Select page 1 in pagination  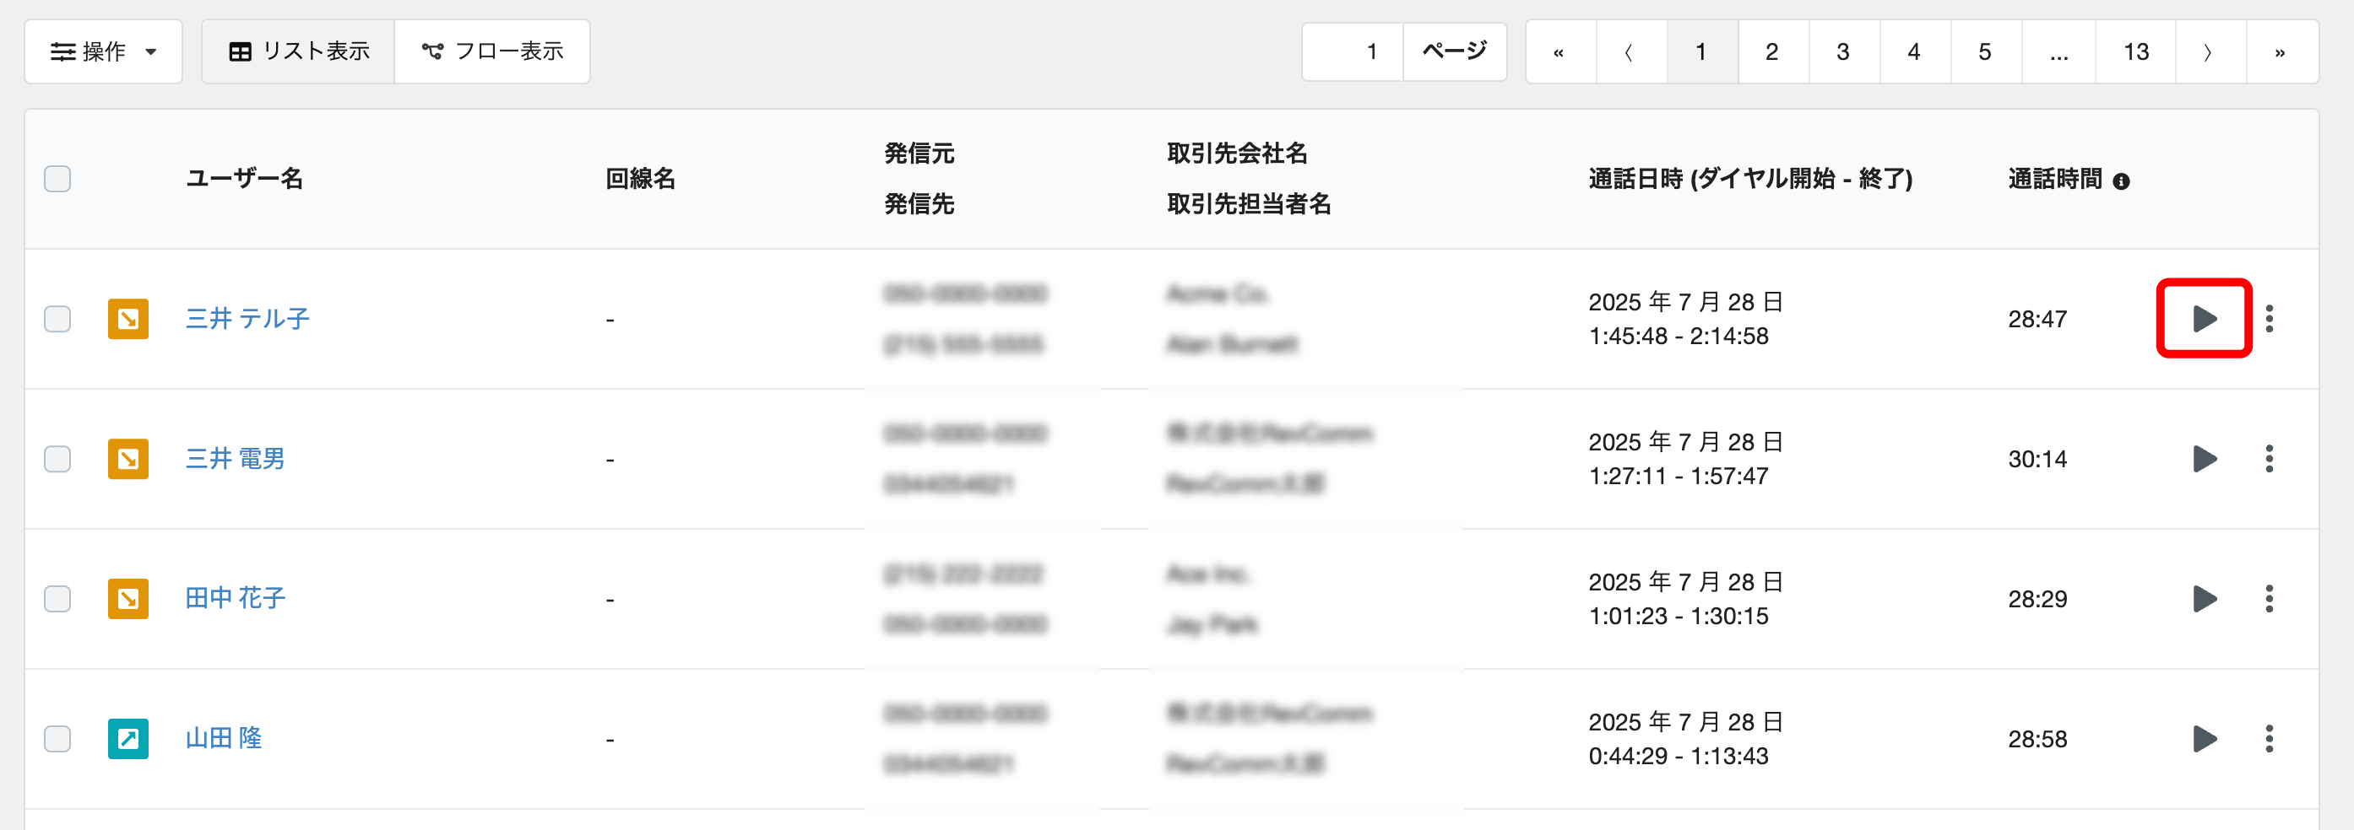(x=1702, y=52)
